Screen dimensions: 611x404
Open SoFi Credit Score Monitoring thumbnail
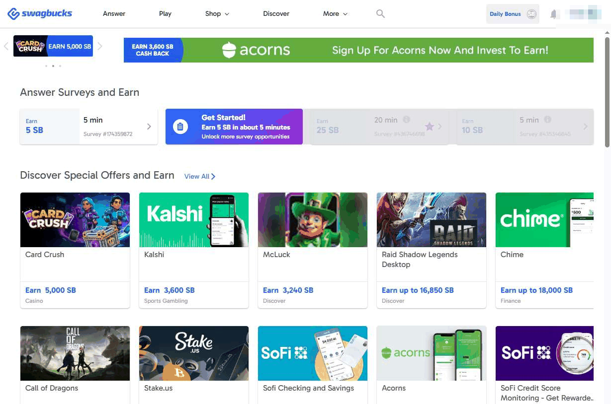click(545, 353)
